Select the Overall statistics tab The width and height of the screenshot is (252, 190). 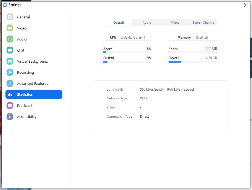click(x=119, y=22)
